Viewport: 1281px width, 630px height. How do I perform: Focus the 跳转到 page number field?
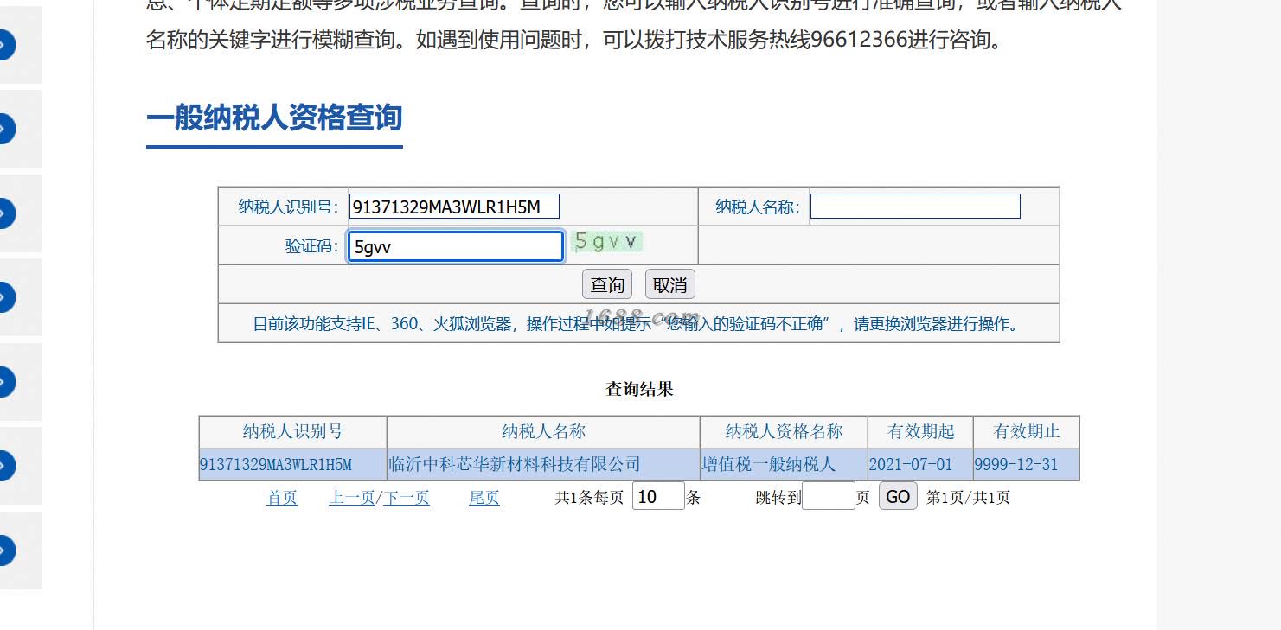pyautogui.click(x=829, y=496)
